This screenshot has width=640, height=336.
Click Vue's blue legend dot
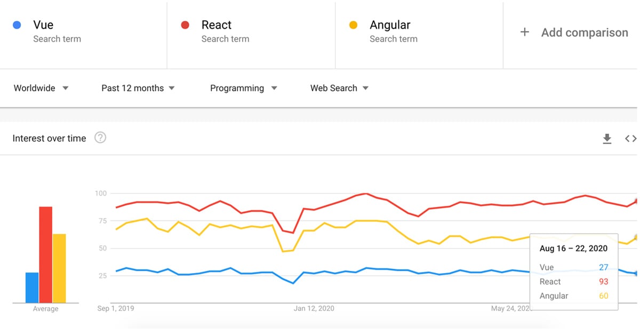coord(16,25)
